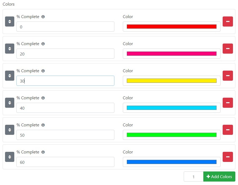The height and width of the screenshot is (185, 238).
Task: Click the reorder handle for the pink row
Action: pyautogui.click(x=10, y=49)
